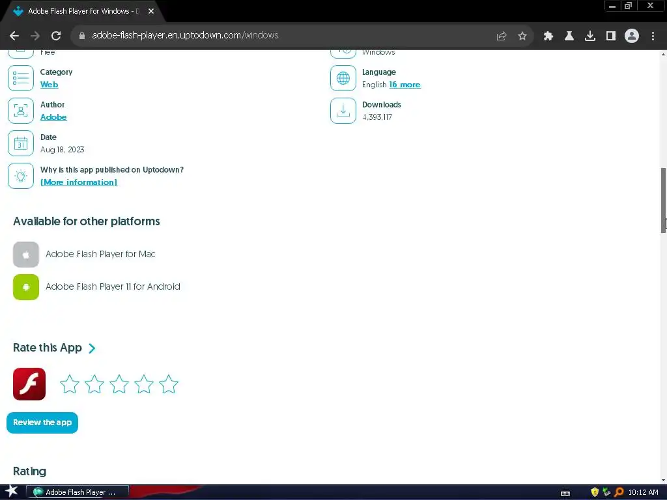Click the green Android platform icon
The image size is (667, 500).
[26, 287]
